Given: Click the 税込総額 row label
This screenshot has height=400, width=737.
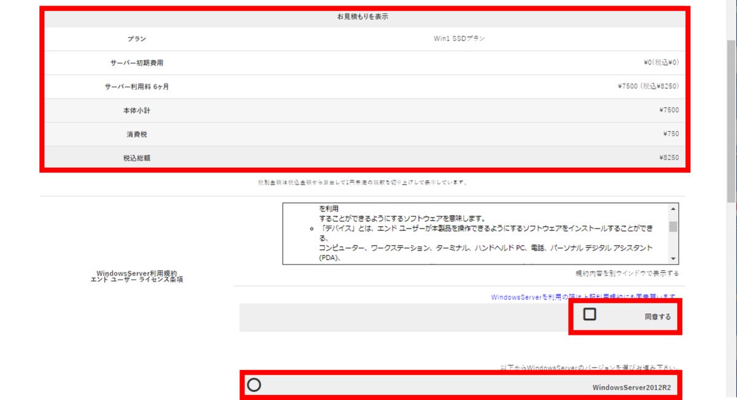Looking at the screenshot, I should (137, 158).
